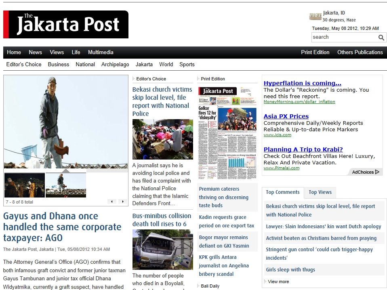Click the AdChoices triangle icon

click(x=377, y=172)
